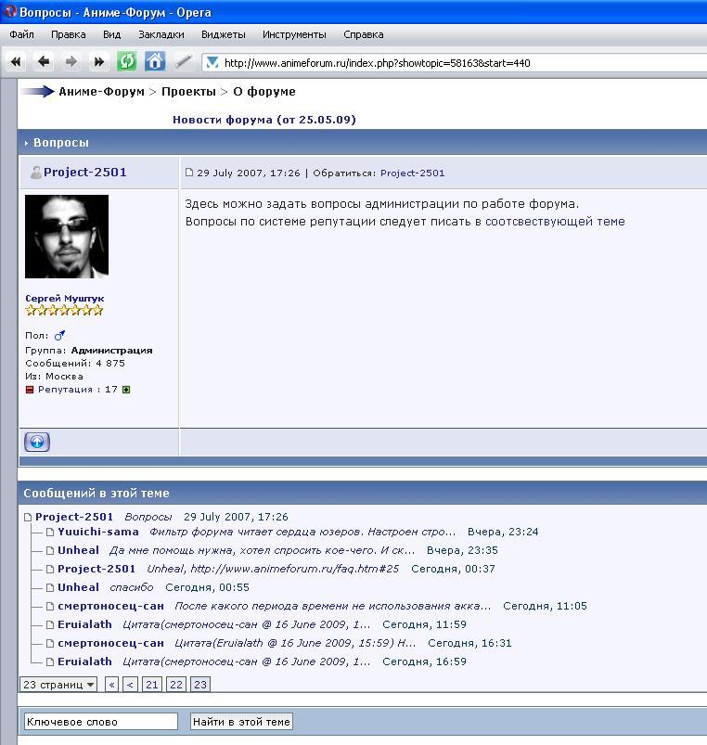Open the Вид menu

click(x=111, y=34)
